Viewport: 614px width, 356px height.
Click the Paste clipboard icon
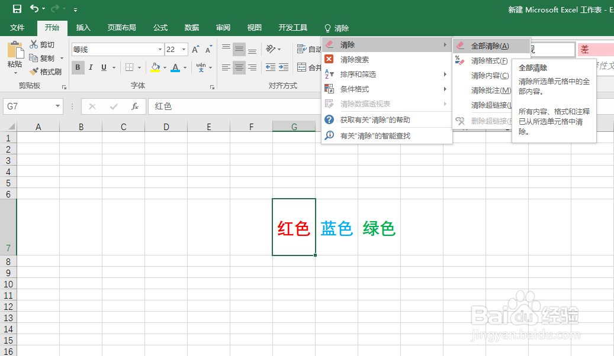[x=15, y=50]
